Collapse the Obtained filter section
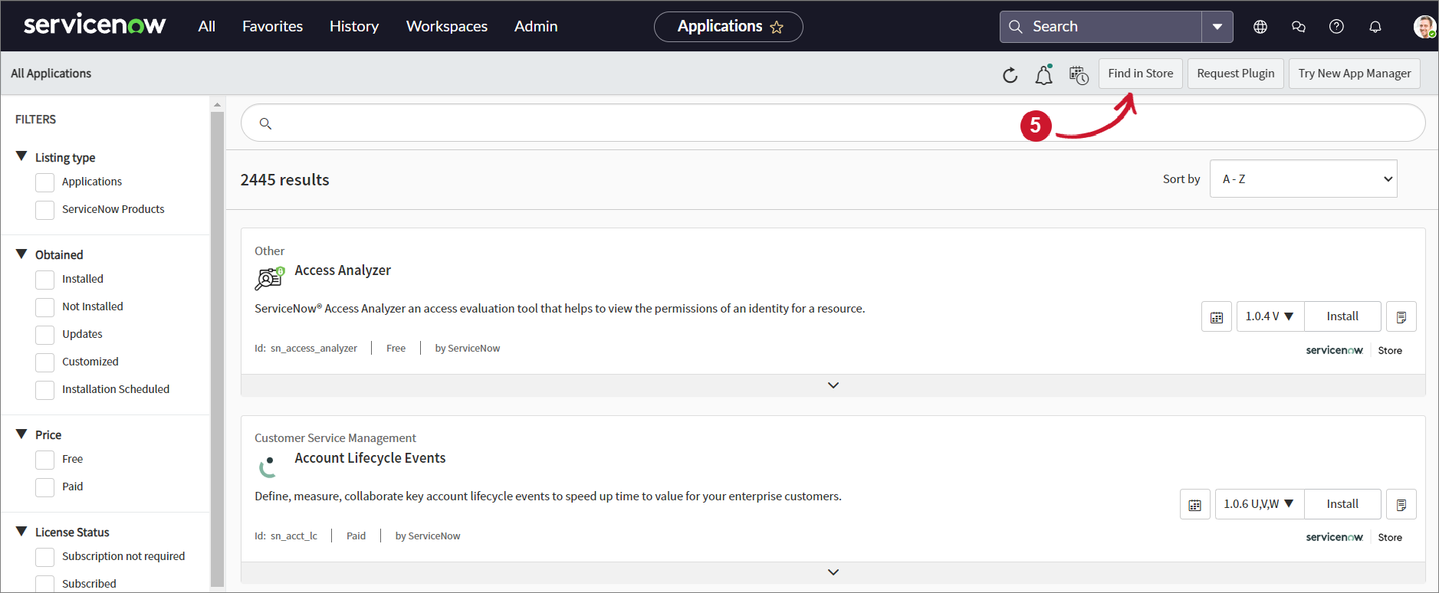1439x593 pixels. point(21,254)
